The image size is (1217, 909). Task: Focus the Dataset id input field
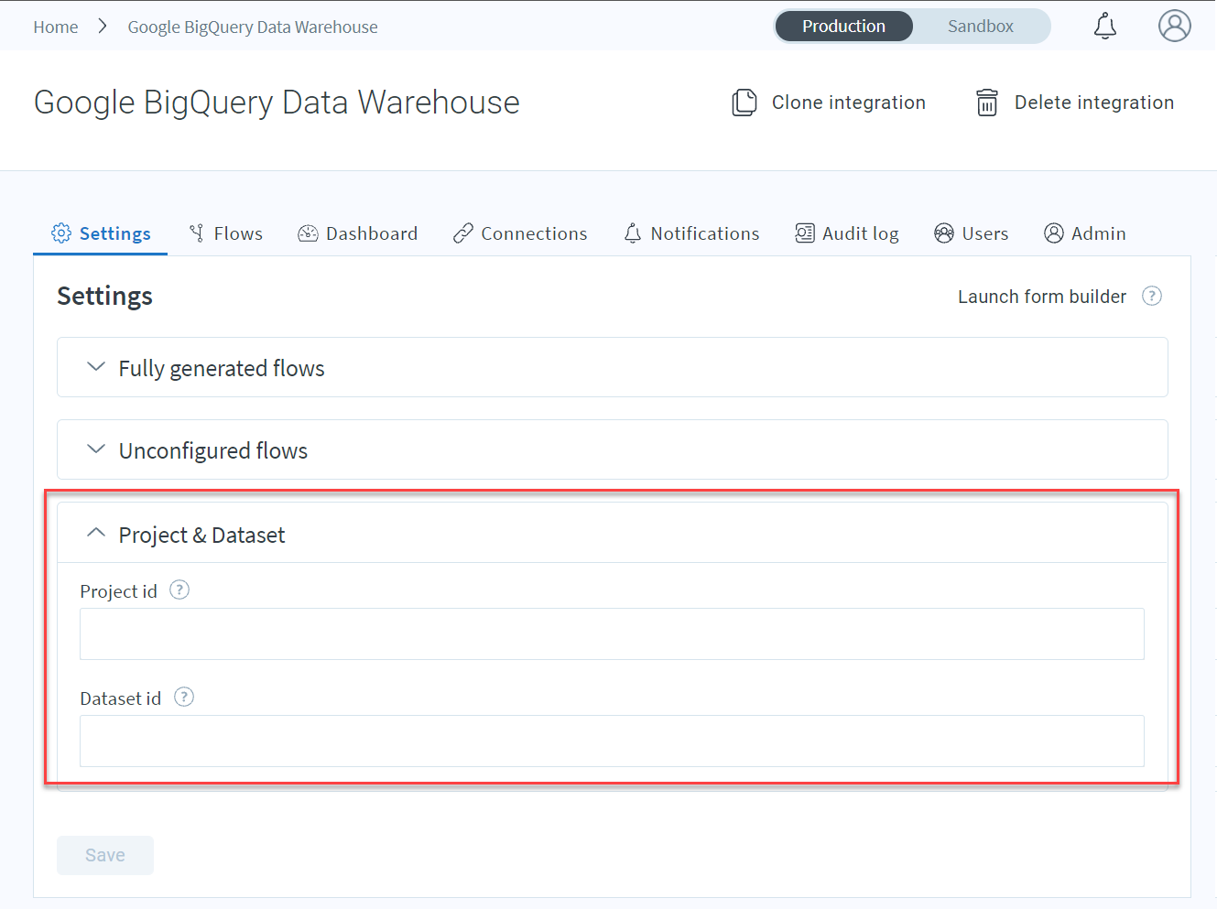(x=612, y=741)
